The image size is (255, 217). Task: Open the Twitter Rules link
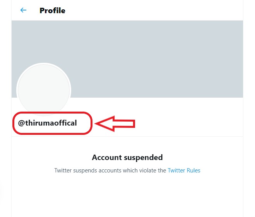pos(184,170)
